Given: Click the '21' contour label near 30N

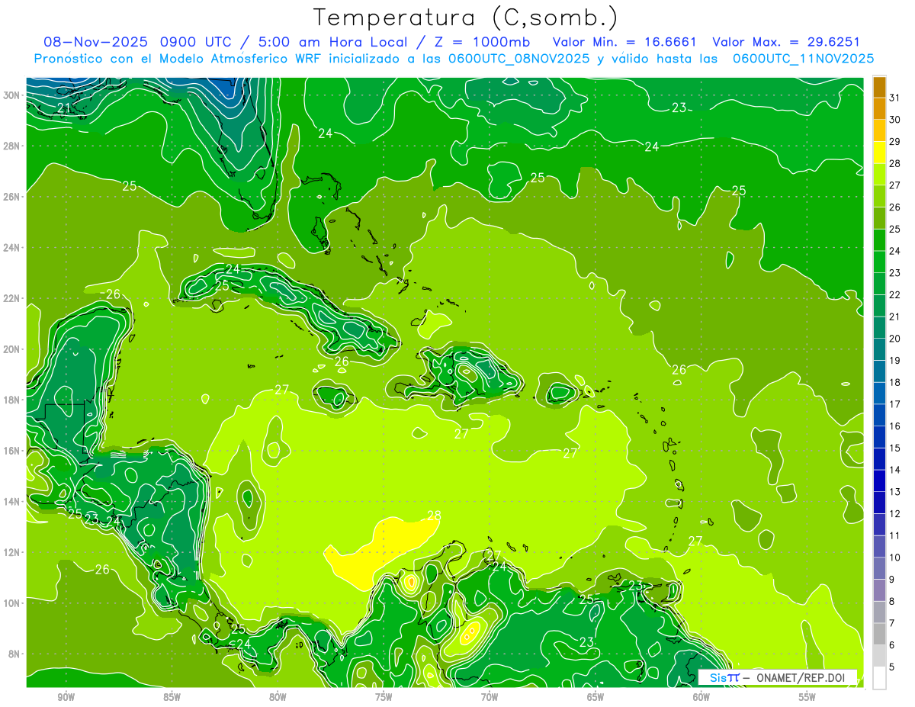Looking at the screenshot, I should (64, 108).
